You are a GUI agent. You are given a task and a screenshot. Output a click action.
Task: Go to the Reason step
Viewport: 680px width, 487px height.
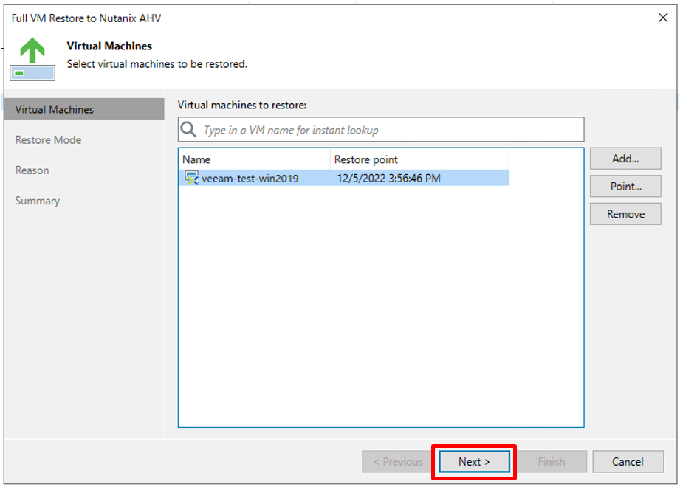pyautogui.click(x=32, y=170)
